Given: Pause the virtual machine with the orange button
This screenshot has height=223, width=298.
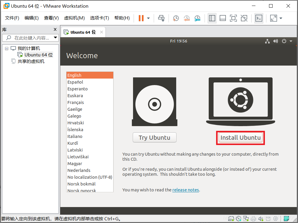Looking at the screenshot, I should click(x=141, y=18).
